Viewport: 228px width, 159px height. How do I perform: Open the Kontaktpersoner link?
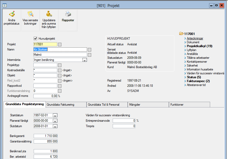[197, 62]
